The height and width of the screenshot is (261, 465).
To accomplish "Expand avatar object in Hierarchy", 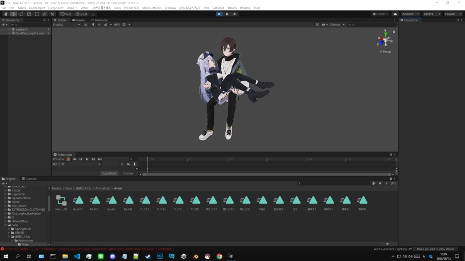I will pyautogui.click(x=9, y=30).
